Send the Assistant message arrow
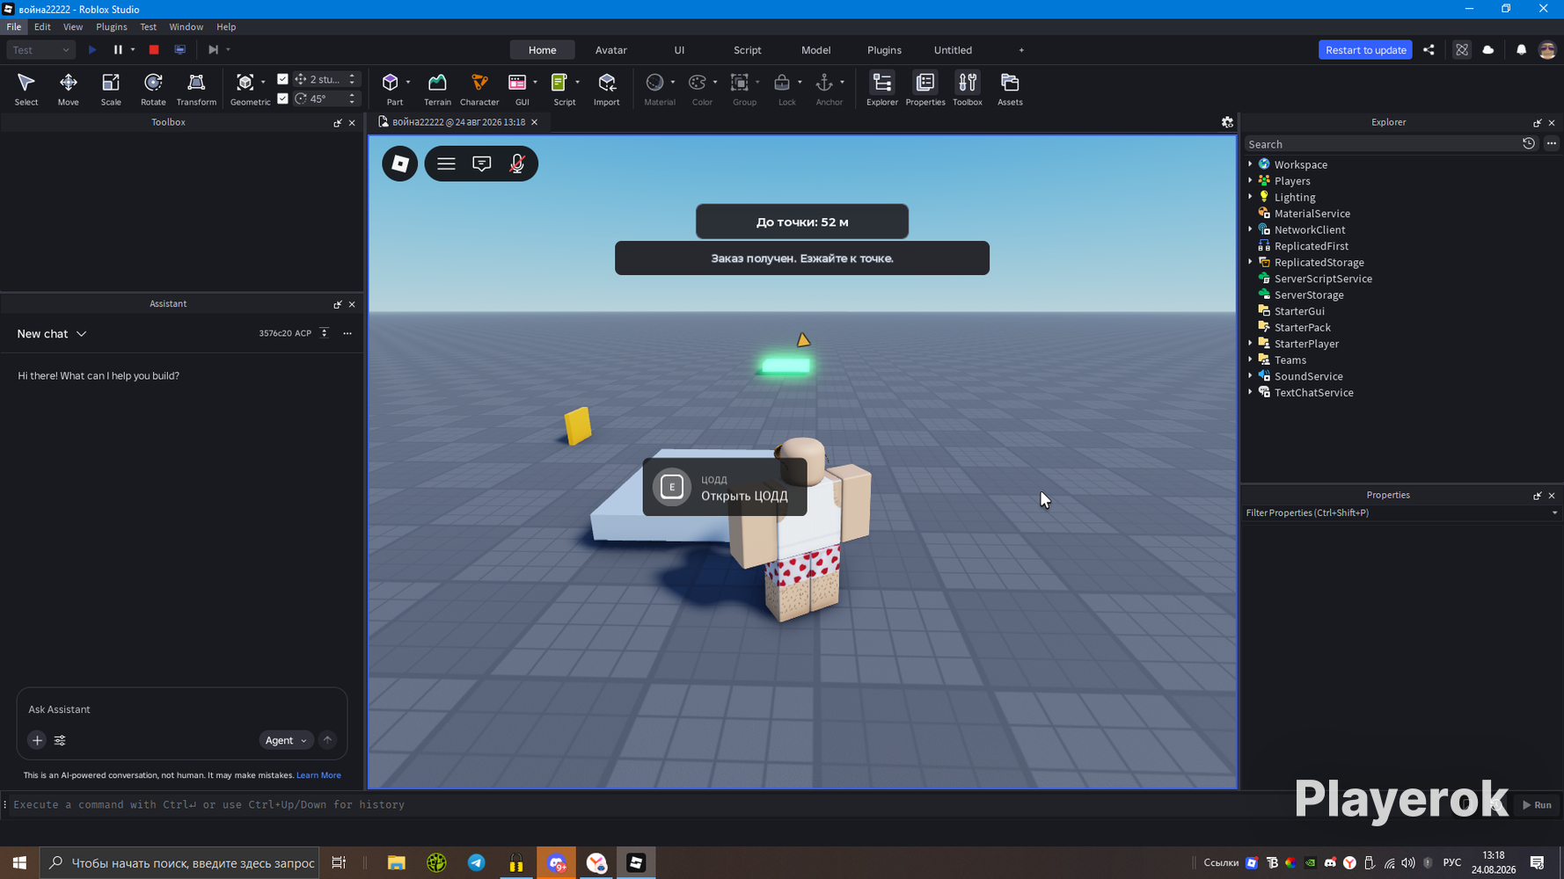 (x=327, y=740)
